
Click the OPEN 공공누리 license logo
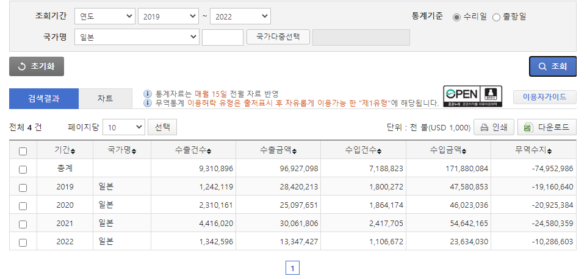tap(473, 96)
